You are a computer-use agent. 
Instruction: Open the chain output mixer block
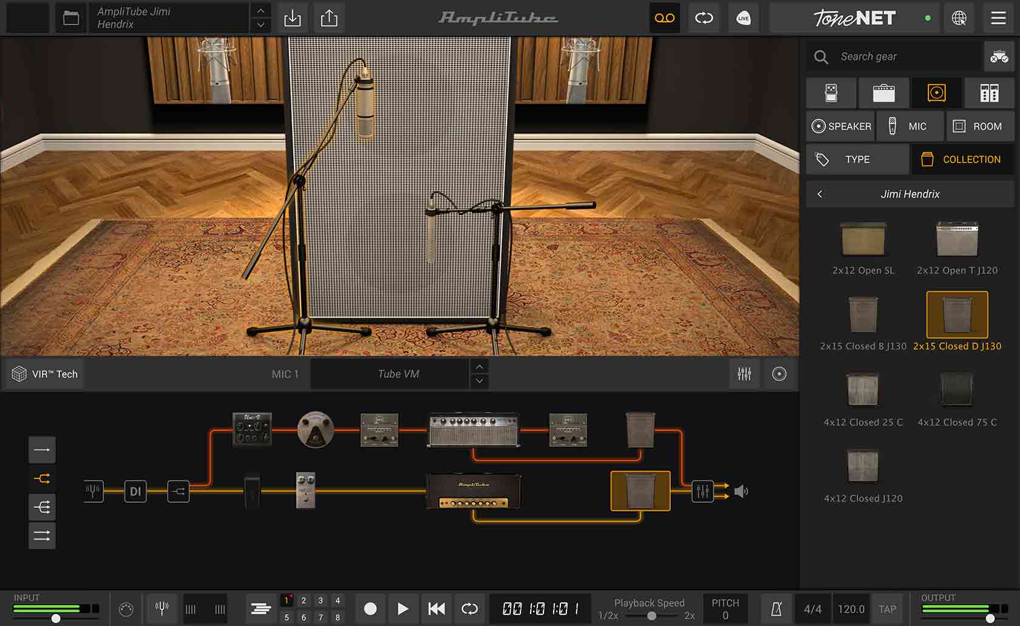[x=702, y=491]
